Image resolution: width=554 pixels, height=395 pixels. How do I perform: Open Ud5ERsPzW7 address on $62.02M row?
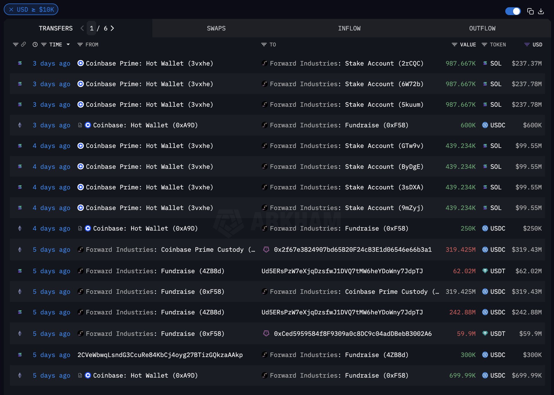[342, 271]
